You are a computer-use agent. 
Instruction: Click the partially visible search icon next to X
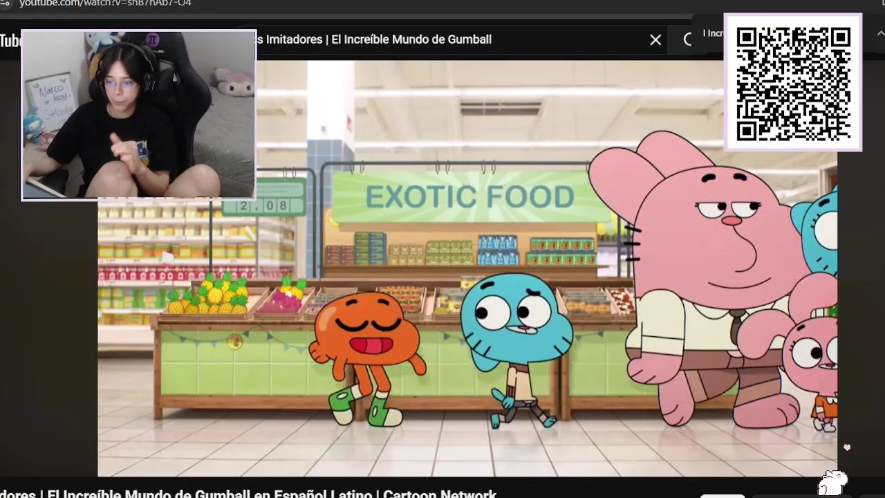[x=687, y=39]
